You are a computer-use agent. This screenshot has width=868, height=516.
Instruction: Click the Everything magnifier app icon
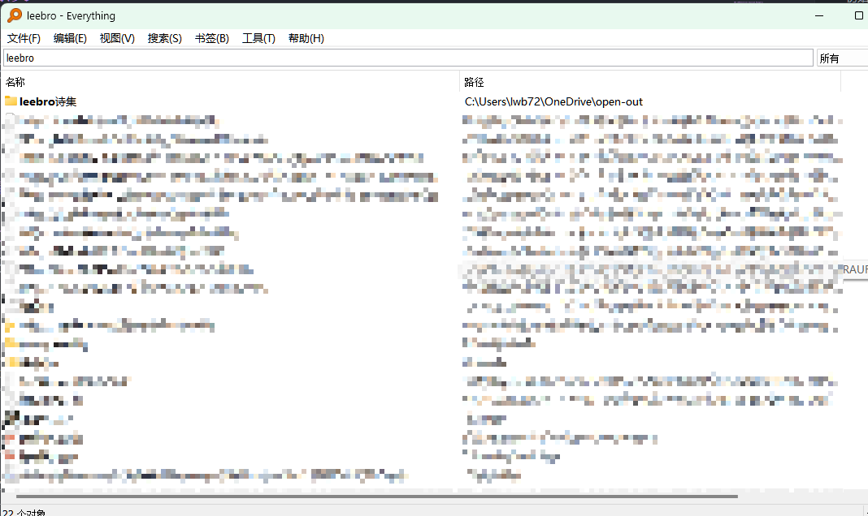(15, 15)
